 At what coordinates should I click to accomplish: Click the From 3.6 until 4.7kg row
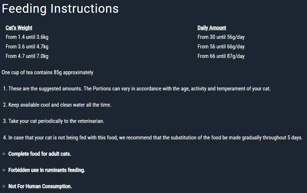click(x=27, y=47)
